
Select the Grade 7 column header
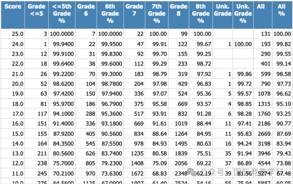click(134, 15)
